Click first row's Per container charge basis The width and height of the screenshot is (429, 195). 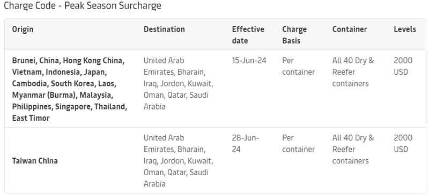click(x=299, y=66)
